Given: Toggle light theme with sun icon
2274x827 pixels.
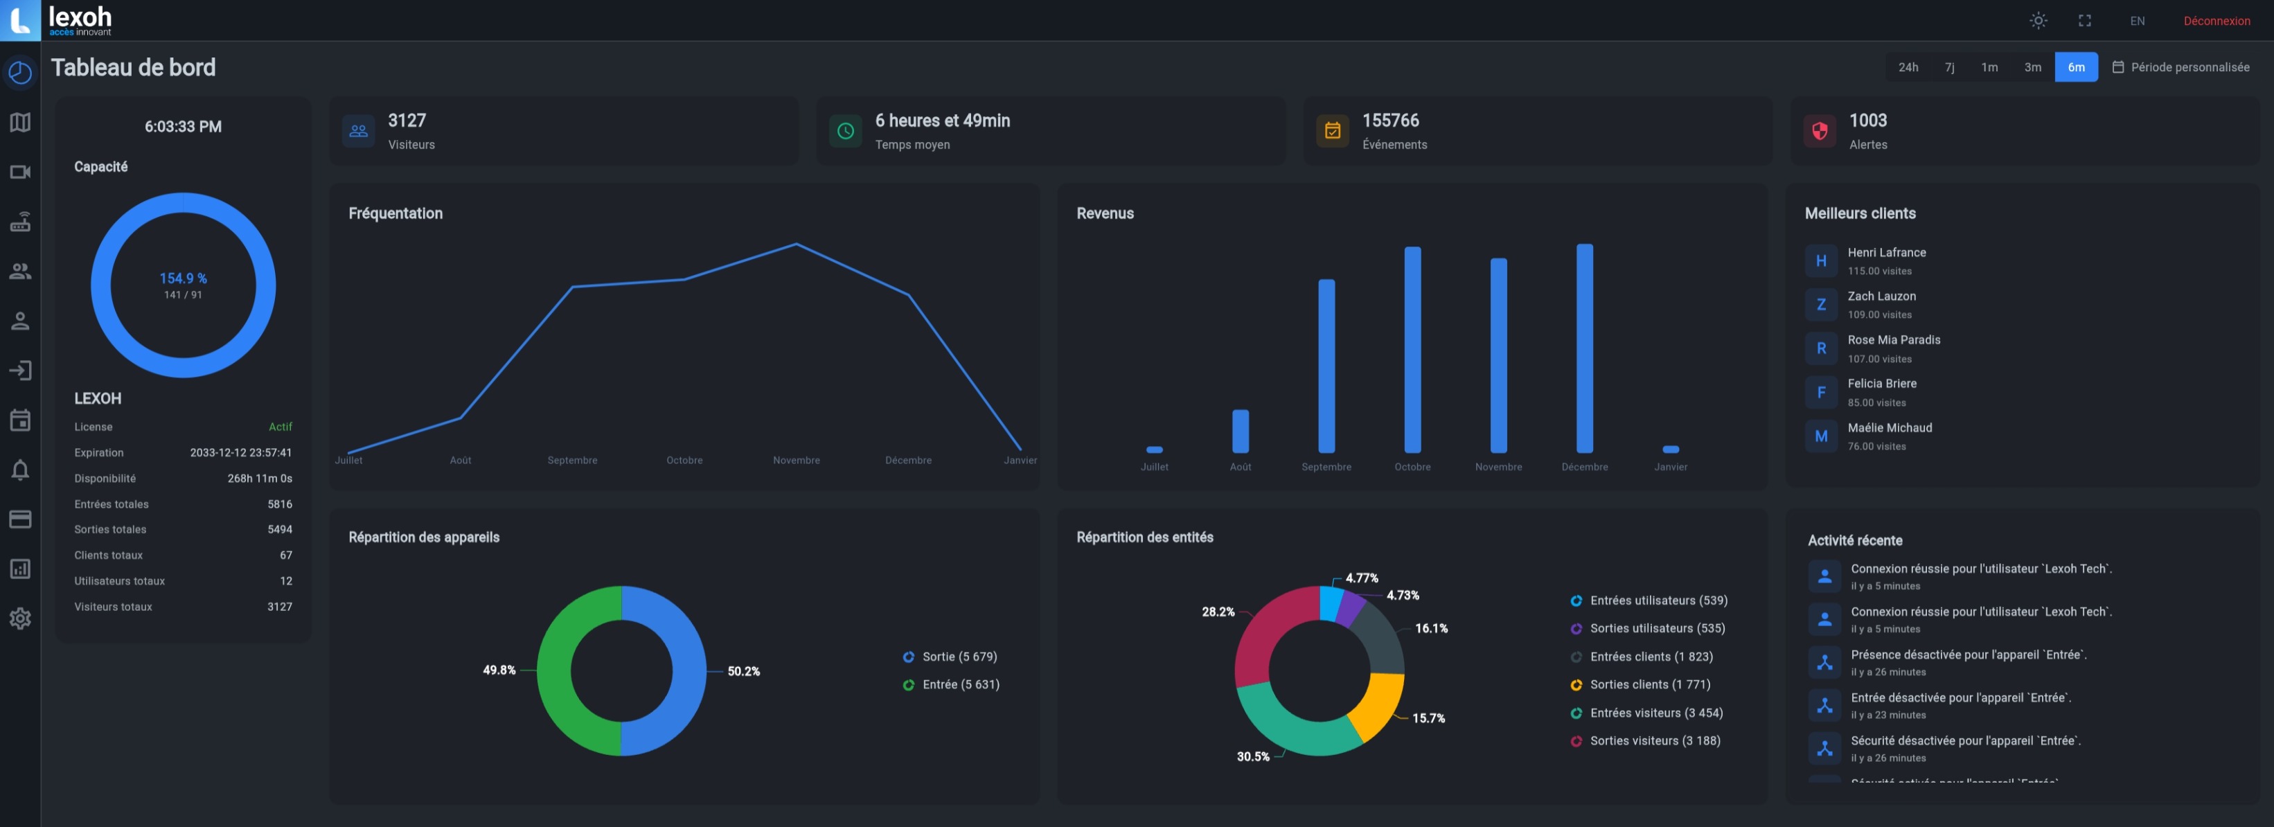Looking at the screenshot, I should tap(2037, 20).
